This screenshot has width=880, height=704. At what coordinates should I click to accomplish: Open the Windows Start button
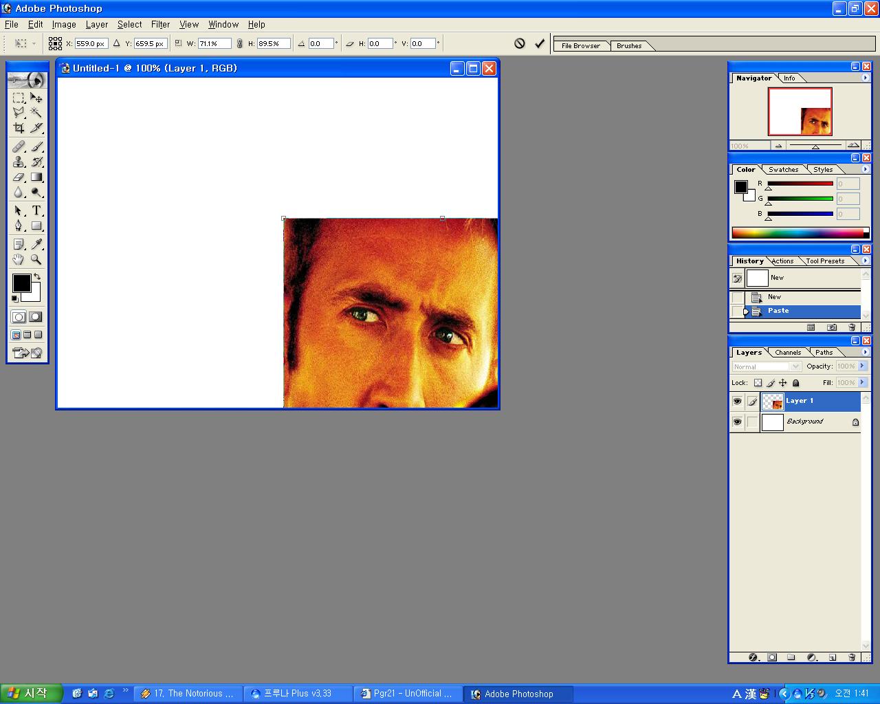(31, 694)
